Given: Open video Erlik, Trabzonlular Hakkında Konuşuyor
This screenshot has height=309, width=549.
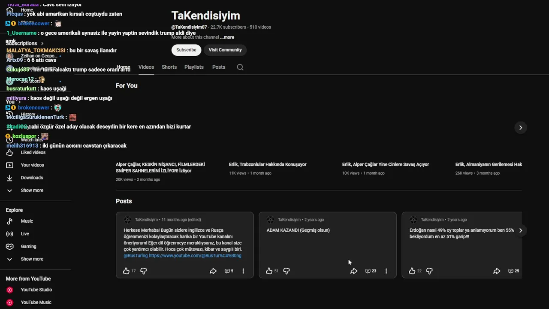Looking at the screenshot, I should pos(268,164).
